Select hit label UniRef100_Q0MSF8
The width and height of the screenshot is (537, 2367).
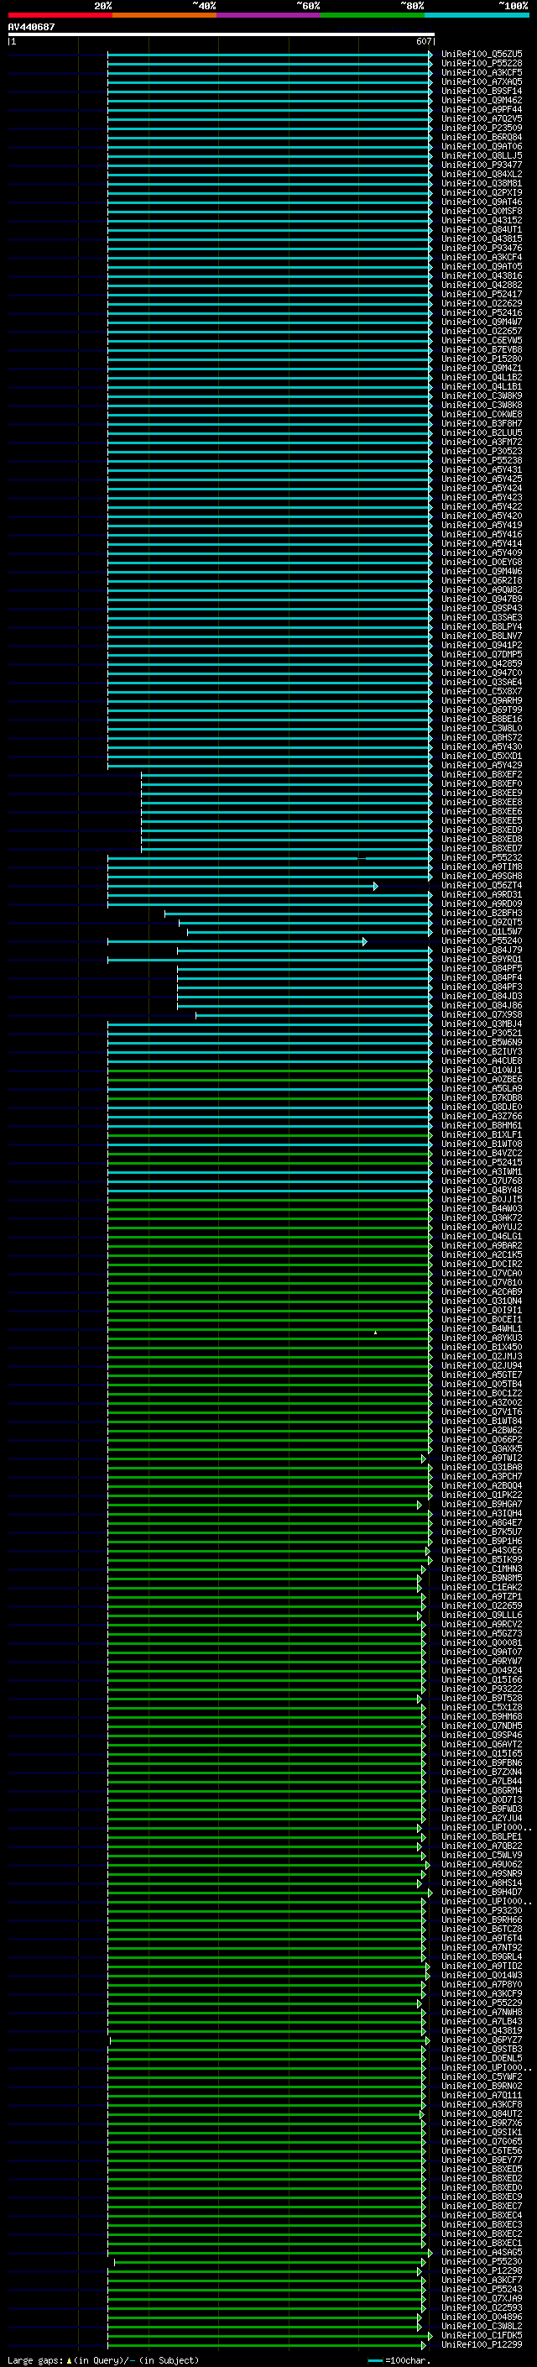pyautogui.click(x=482, y=212)
